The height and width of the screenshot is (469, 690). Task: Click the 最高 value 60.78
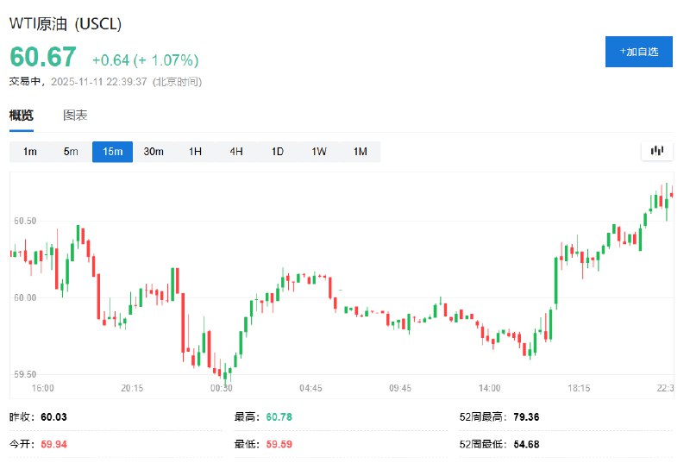pos(279,417)
